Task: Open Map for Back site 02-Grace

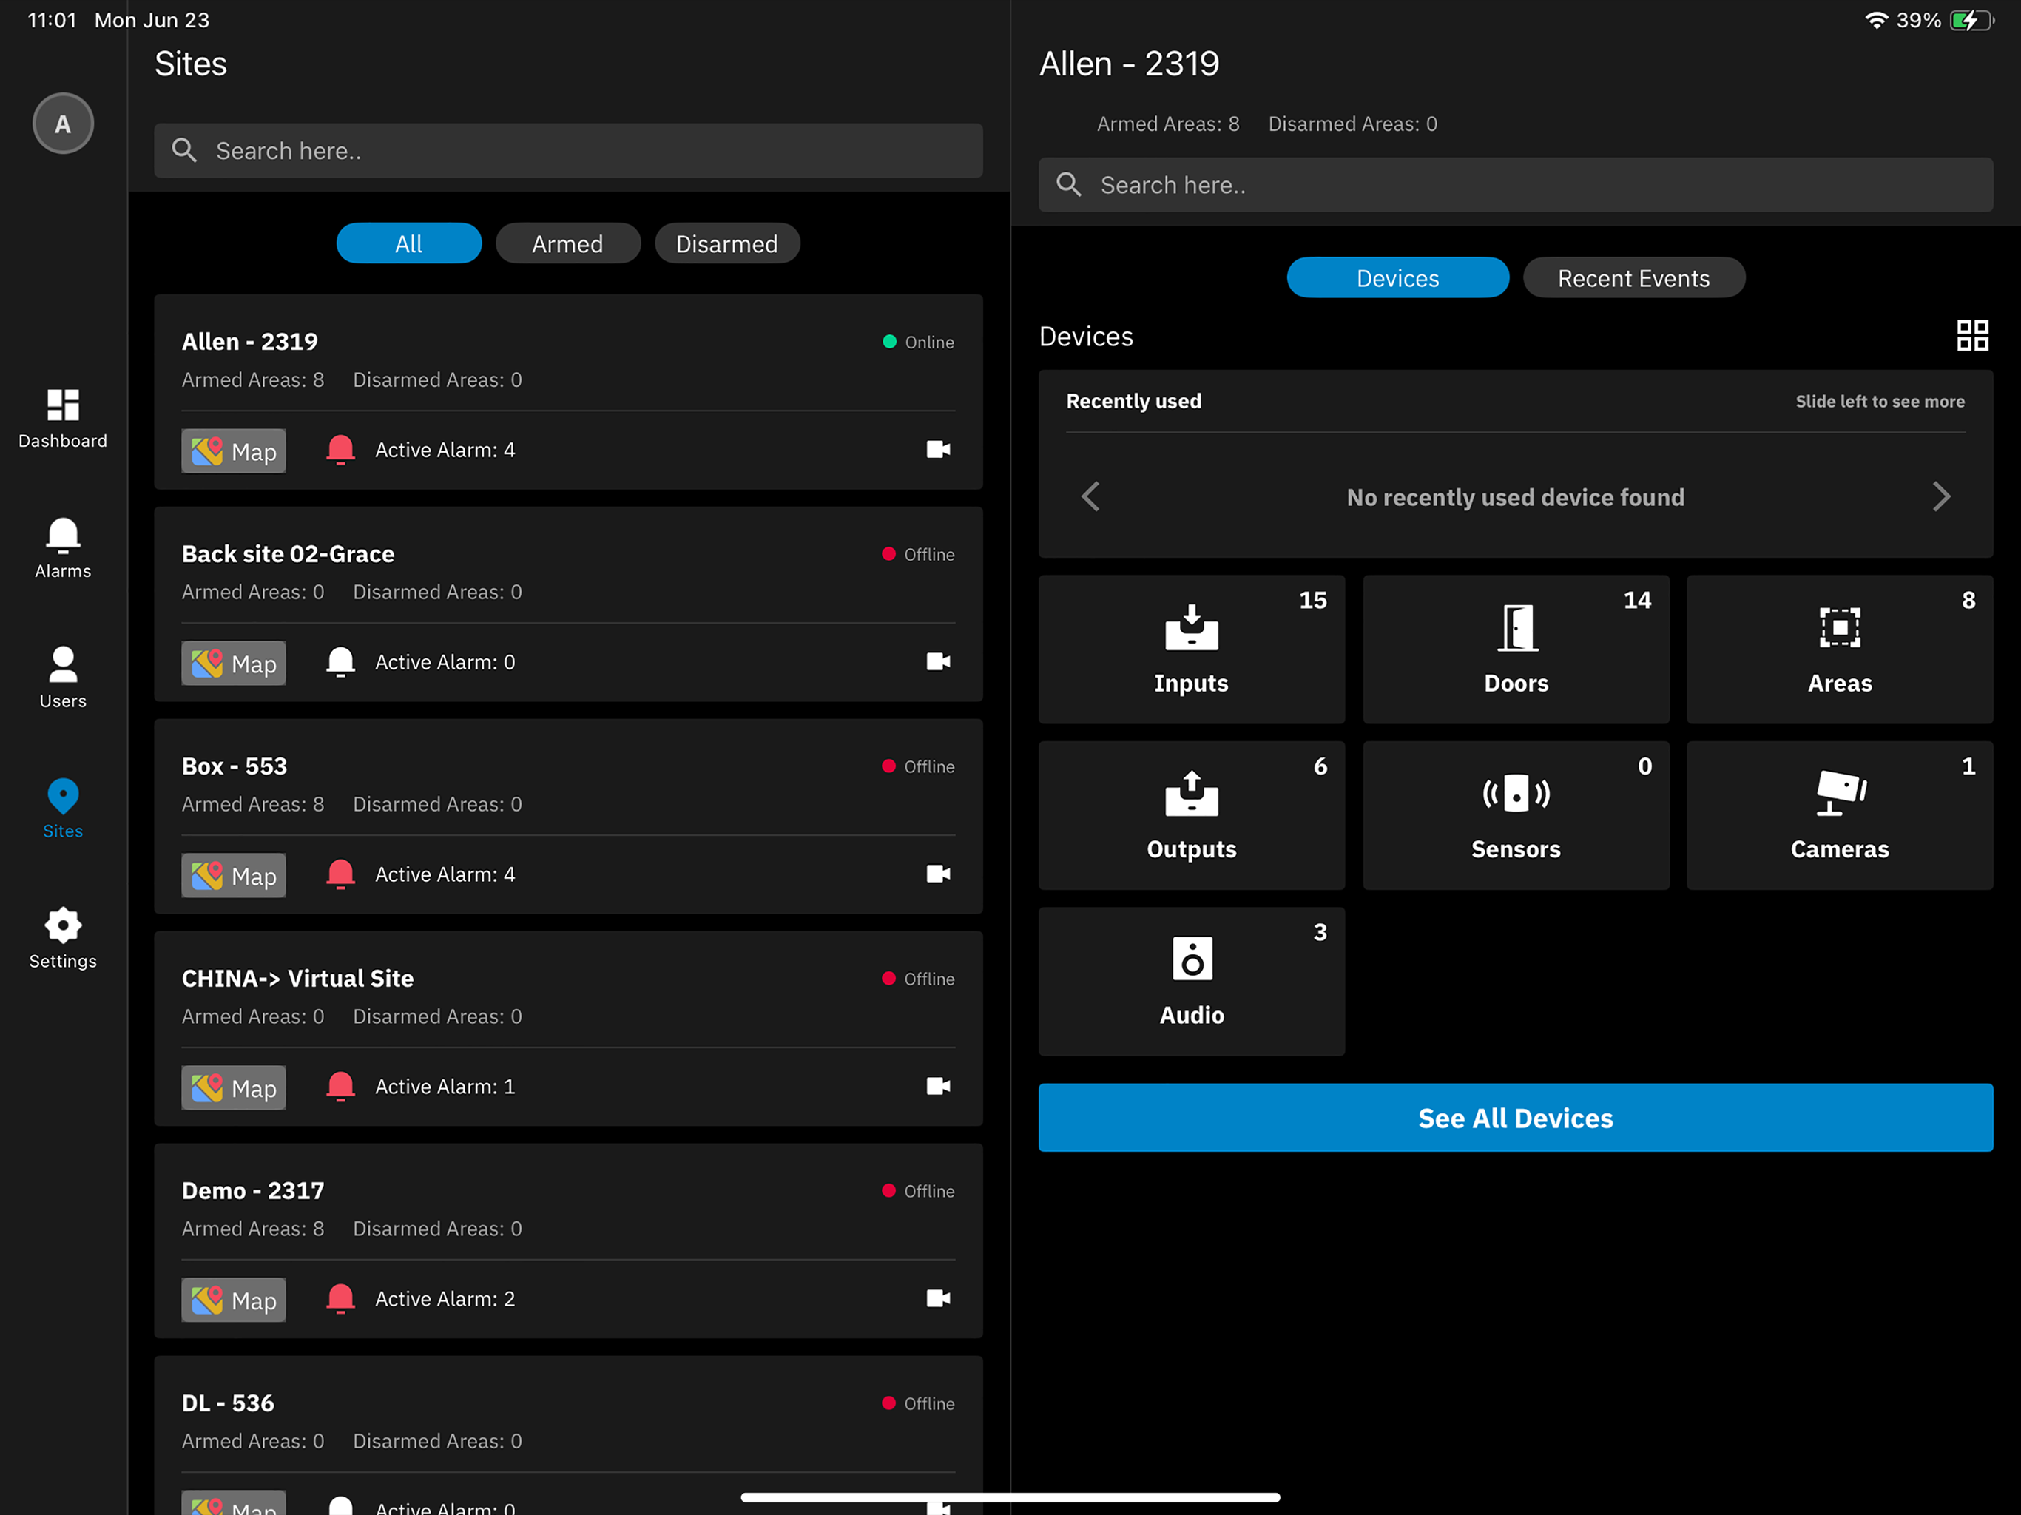Action: pyautogui.click(x=233, y=664)
